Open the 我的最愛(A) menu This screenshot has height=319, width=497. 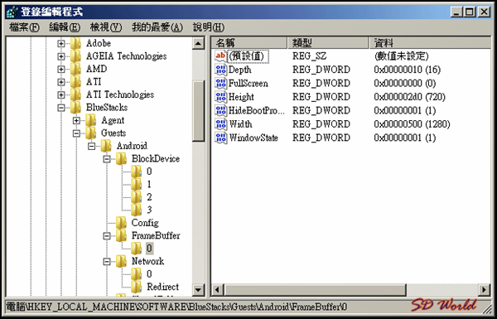tap(157, 27)
